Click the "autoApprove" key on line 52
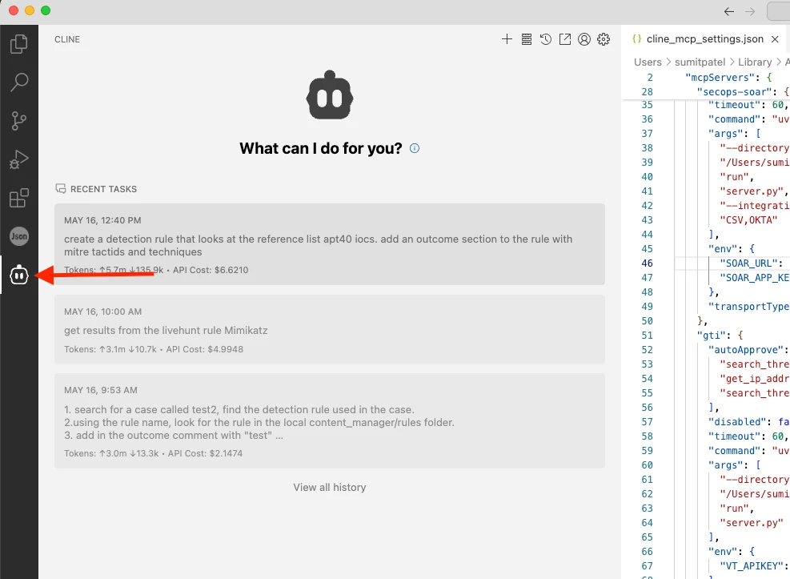This screenshot has height=579, width=790. point(746,350)
